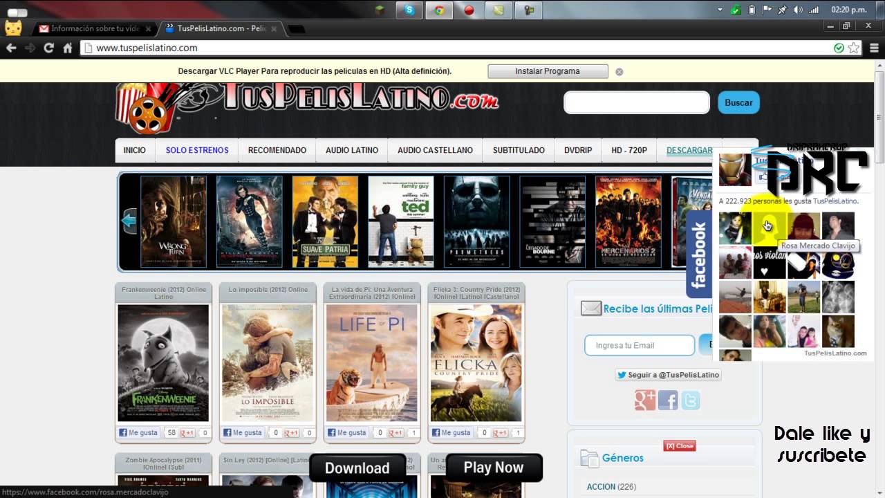
Task: Open the DVDRIP menu item
Action: (578, 150)
